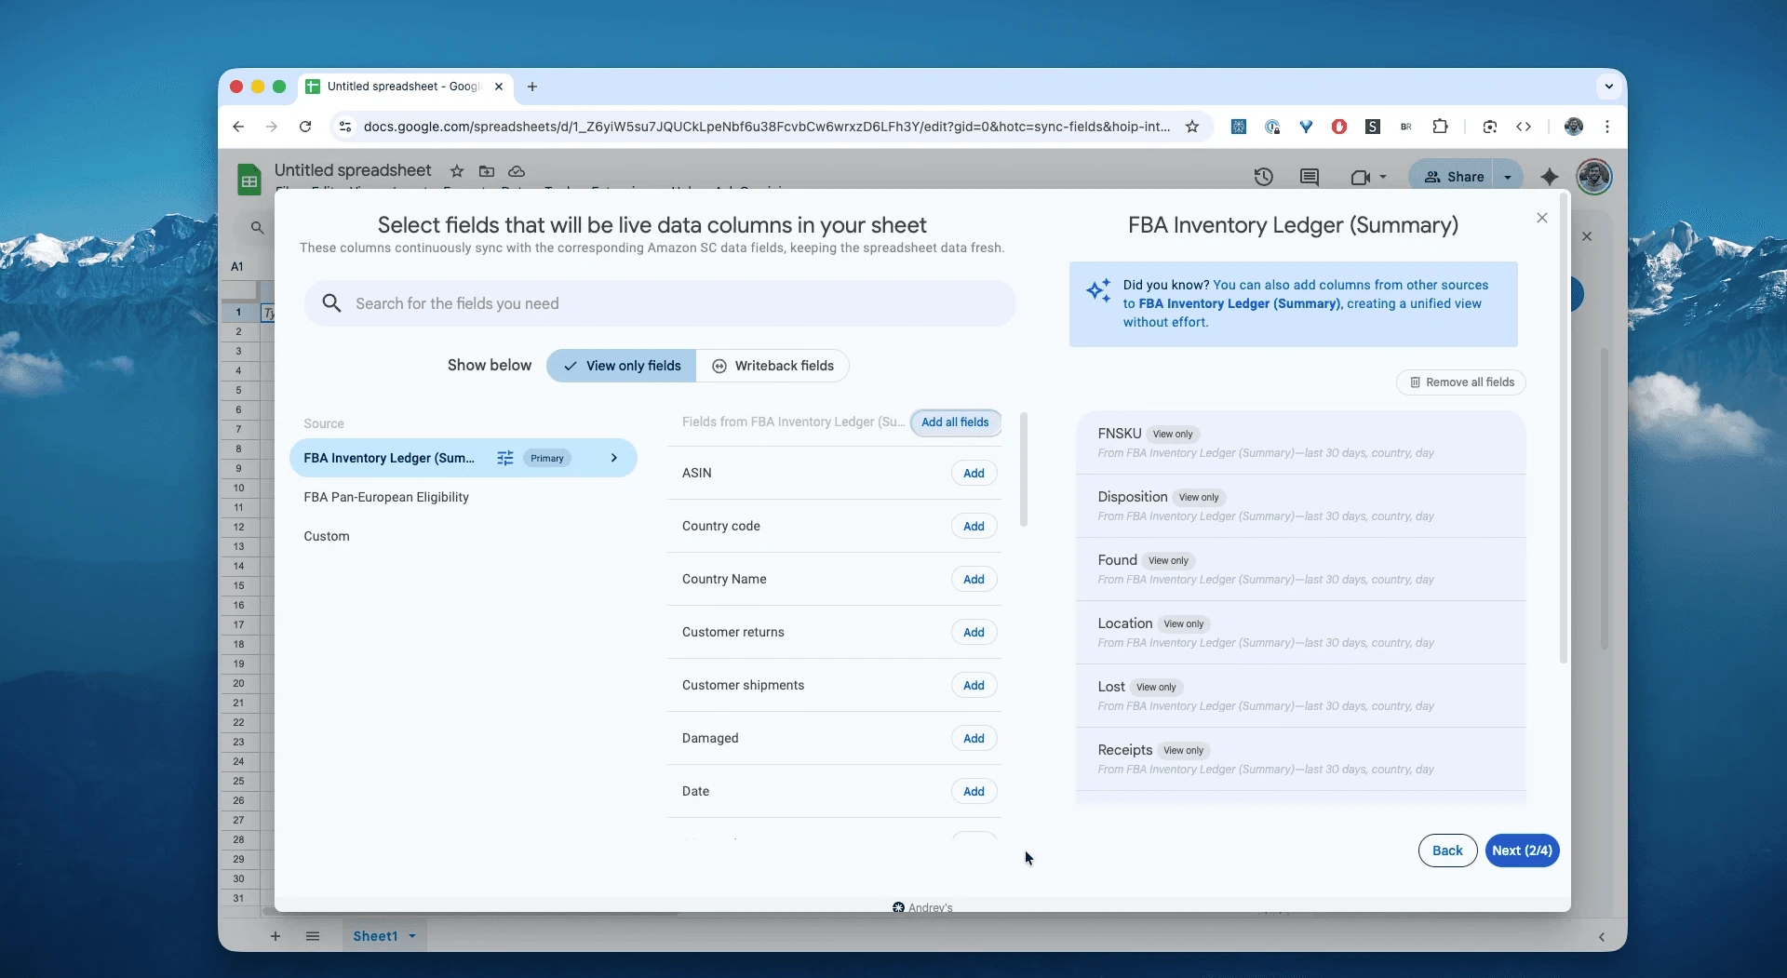The width and height of the screenshot is (1787, 978).
Task: Open all sheets list icon
Action: click(313, 936)
